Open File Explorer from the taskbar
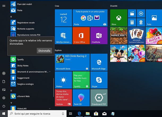 tap(88, 114)
